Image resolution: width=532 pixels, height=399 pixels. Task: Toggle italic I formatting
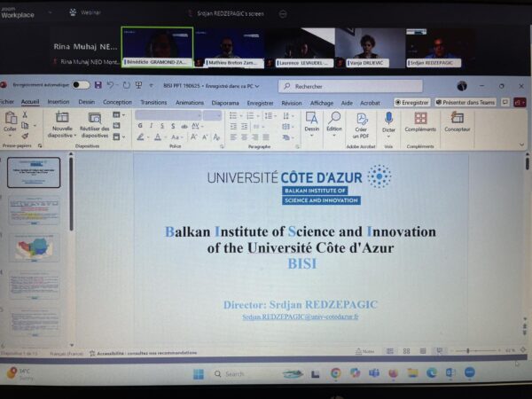(x=152, y=126)
